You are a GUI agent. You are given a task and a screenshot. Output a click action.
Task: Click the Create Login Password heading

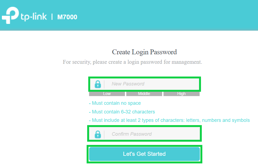(x=144, y=52)
